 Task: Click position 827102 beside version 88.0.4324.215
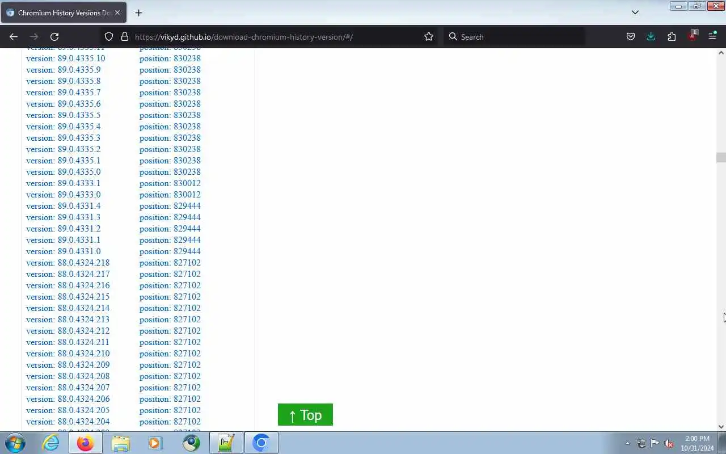click(170, 297)
